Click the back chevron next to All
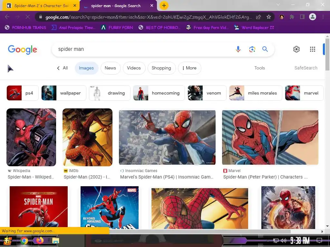This screenshot has width=330, height=247. [58, 68]
